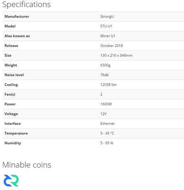
Task: Click the STU-U1 model value
Action: pos(106,26)
